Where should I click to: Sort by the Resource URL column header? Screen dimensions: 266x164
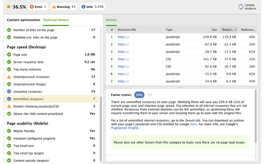coord(139,30)
